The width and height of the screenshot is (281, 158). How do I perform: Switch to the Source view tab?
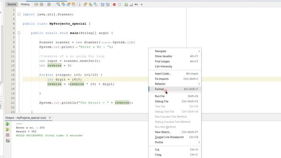tap(12, 4)
